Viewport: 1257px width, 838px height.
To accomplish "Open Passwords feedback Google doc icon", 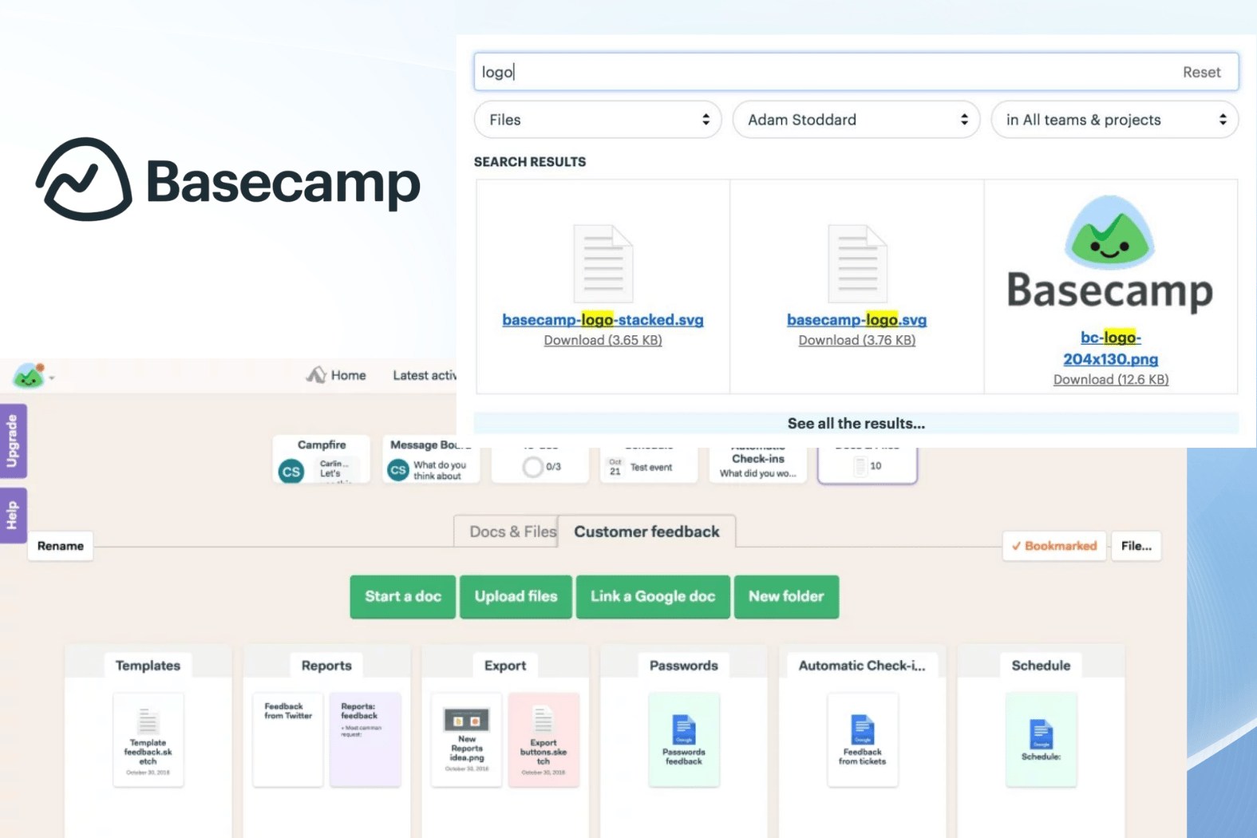I will (x=684, y=729).
